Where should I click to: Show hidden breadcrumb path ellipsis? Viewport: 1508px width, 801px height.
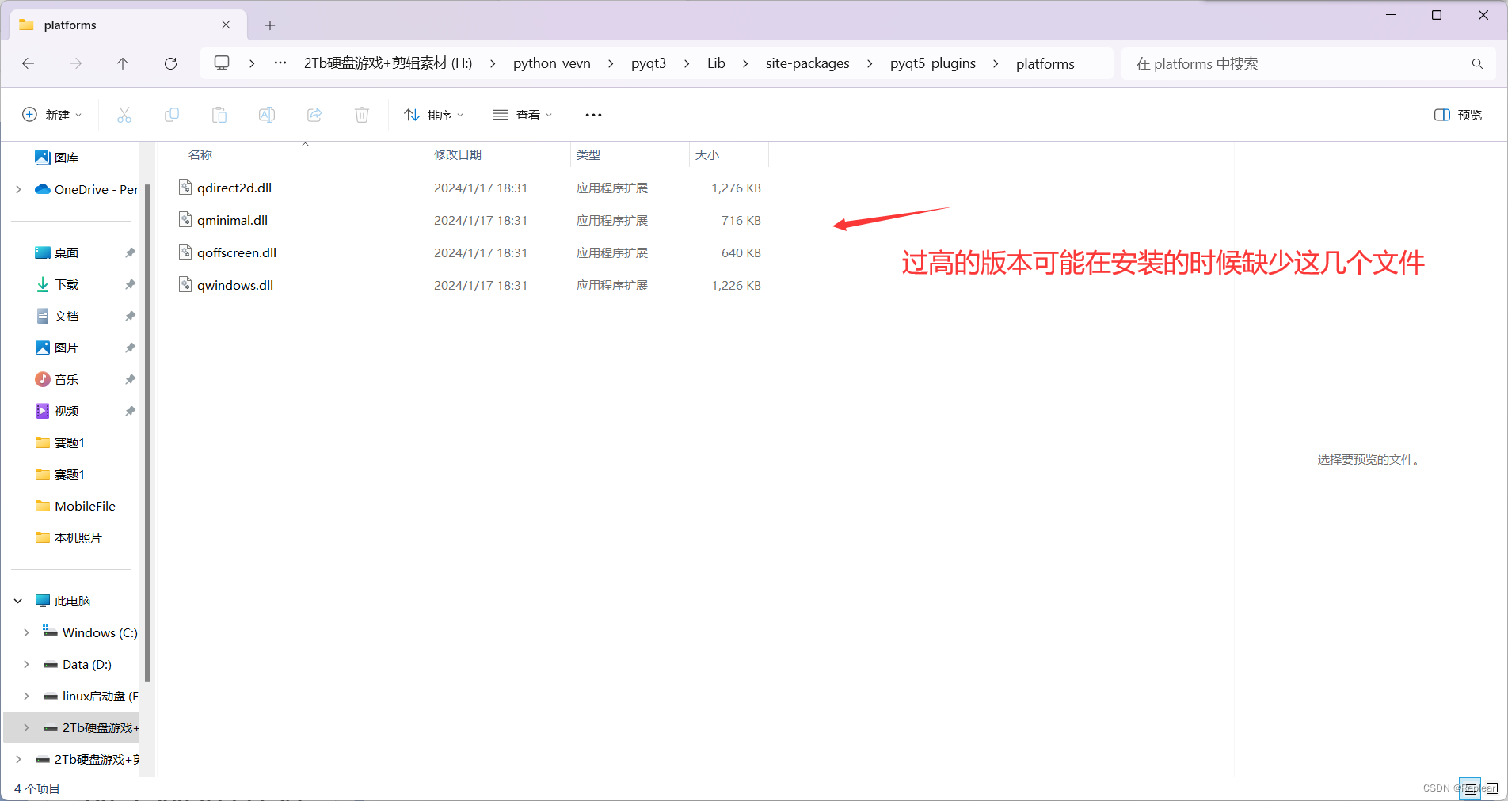pyautogui.click(x=280, y=63)
